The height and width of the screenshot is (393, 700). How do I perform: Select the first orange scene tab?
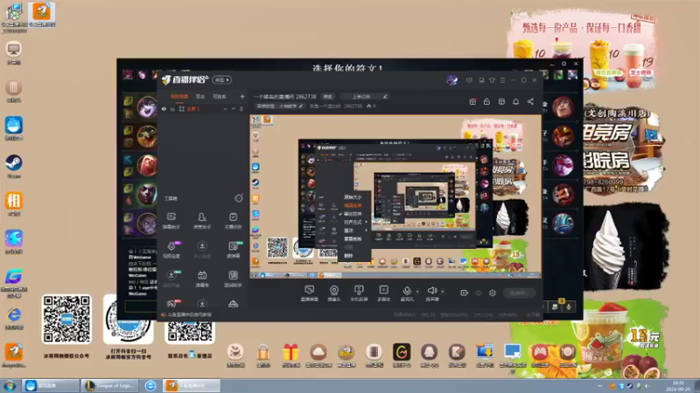[x=179, y=96]
